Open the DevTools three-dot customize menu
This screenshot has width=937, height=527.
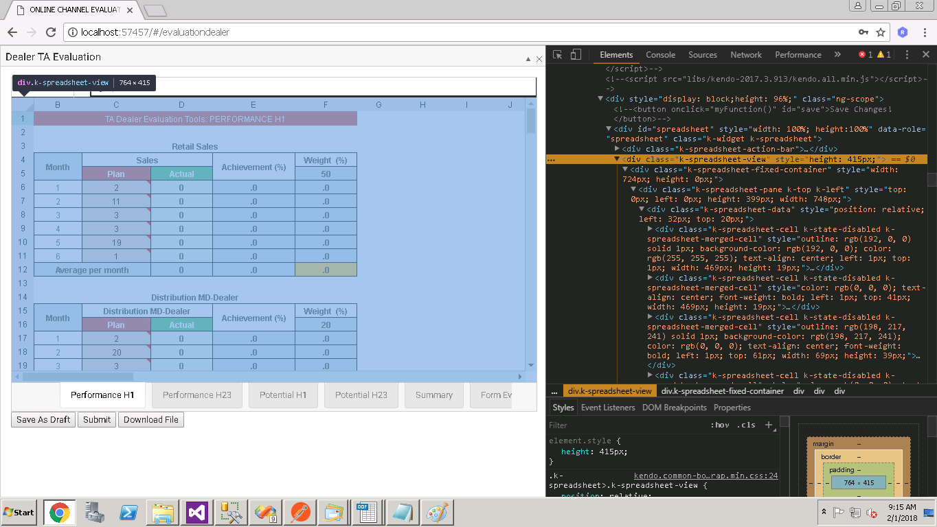click(907, 55)
